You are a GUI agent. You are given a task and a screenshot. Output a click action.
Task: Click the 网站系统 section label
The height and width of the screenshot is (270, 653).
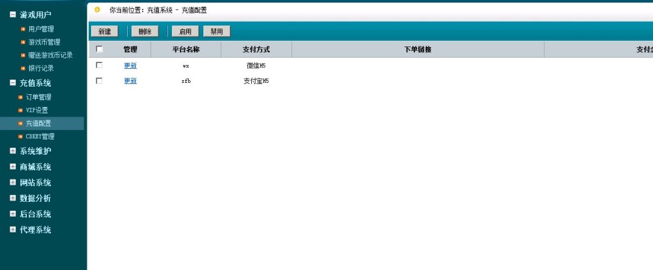tap(36, 183)
